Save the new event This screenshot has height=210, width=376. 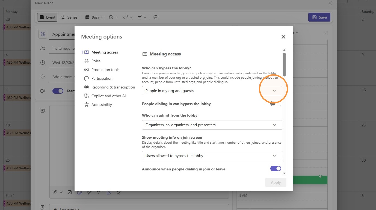(x=319, y=17)
